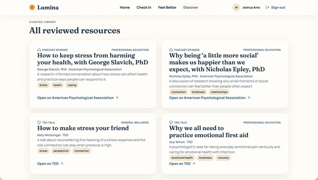This screenshot has width=318, height=180.
Task: Open Epley episode on American Psychological Association
Action: point(210,98)
